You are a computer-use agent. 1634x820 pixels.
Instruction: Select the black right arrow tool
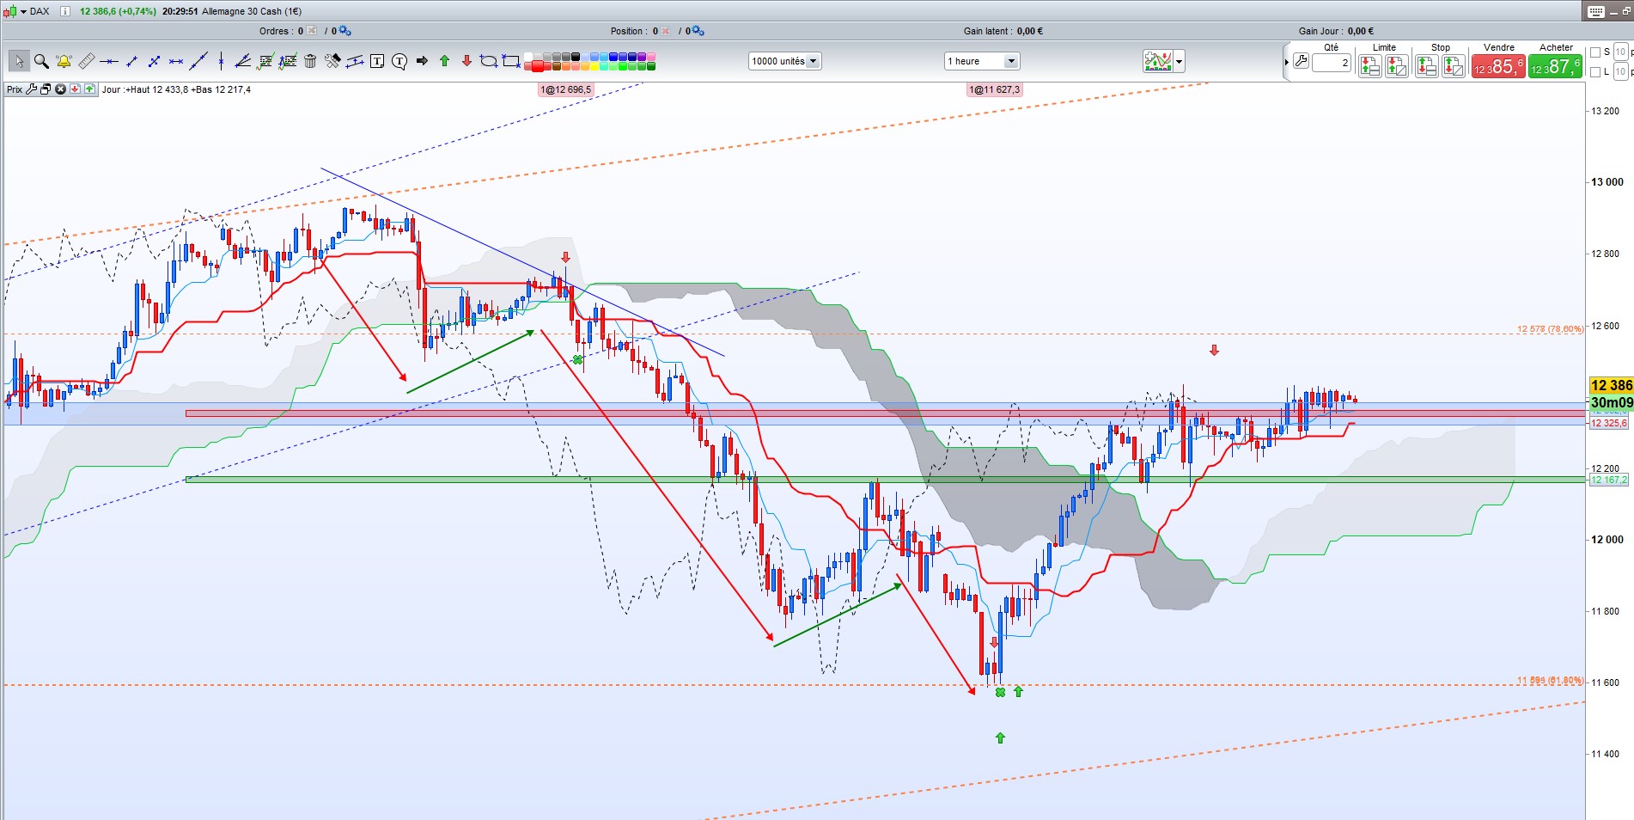(x=422, y=61)
